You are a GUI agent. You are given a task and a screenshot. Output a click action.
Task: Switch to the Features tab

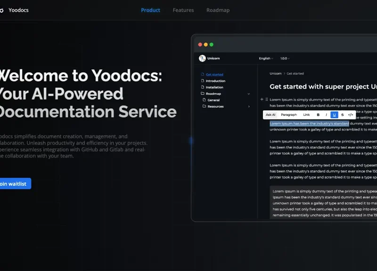coord(183,9)
